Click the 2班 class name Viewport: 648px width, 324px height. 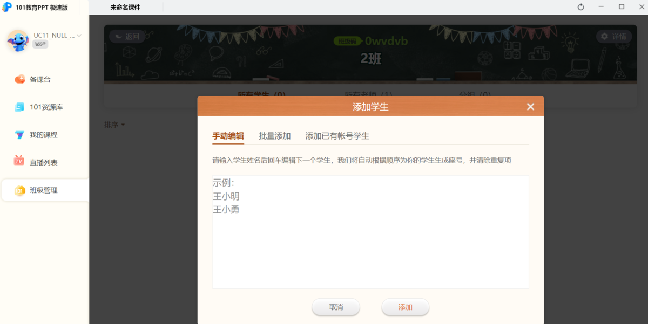(x=371, y=59)
